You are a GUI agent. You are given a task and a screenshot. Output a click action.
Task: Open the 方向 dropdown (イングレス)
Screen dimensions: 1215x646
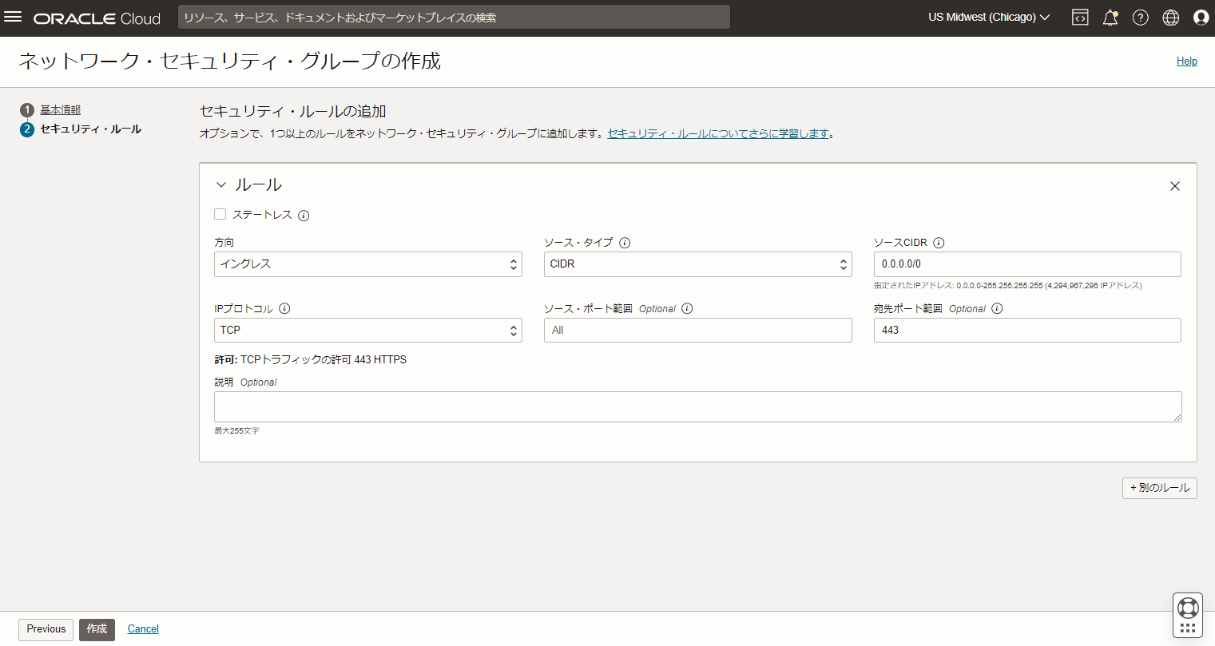click(x=368, y=264)
